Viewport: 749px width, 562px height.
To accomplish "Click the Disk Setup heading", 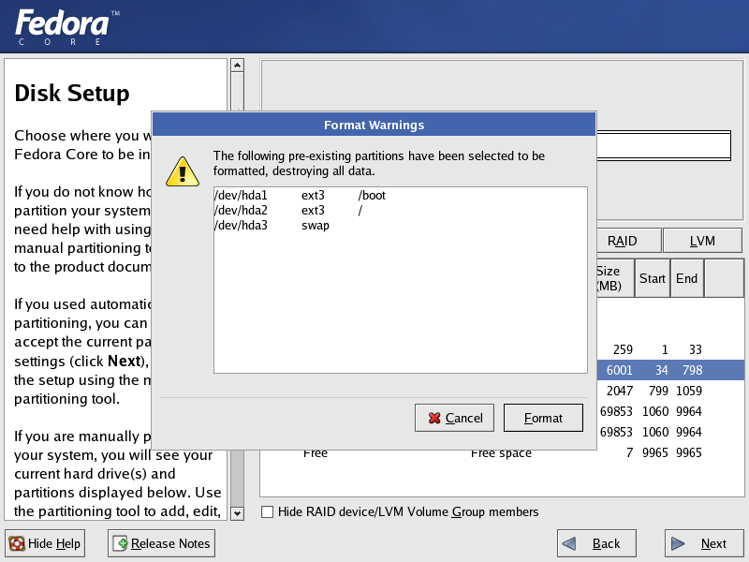I will tap(72, 93).
